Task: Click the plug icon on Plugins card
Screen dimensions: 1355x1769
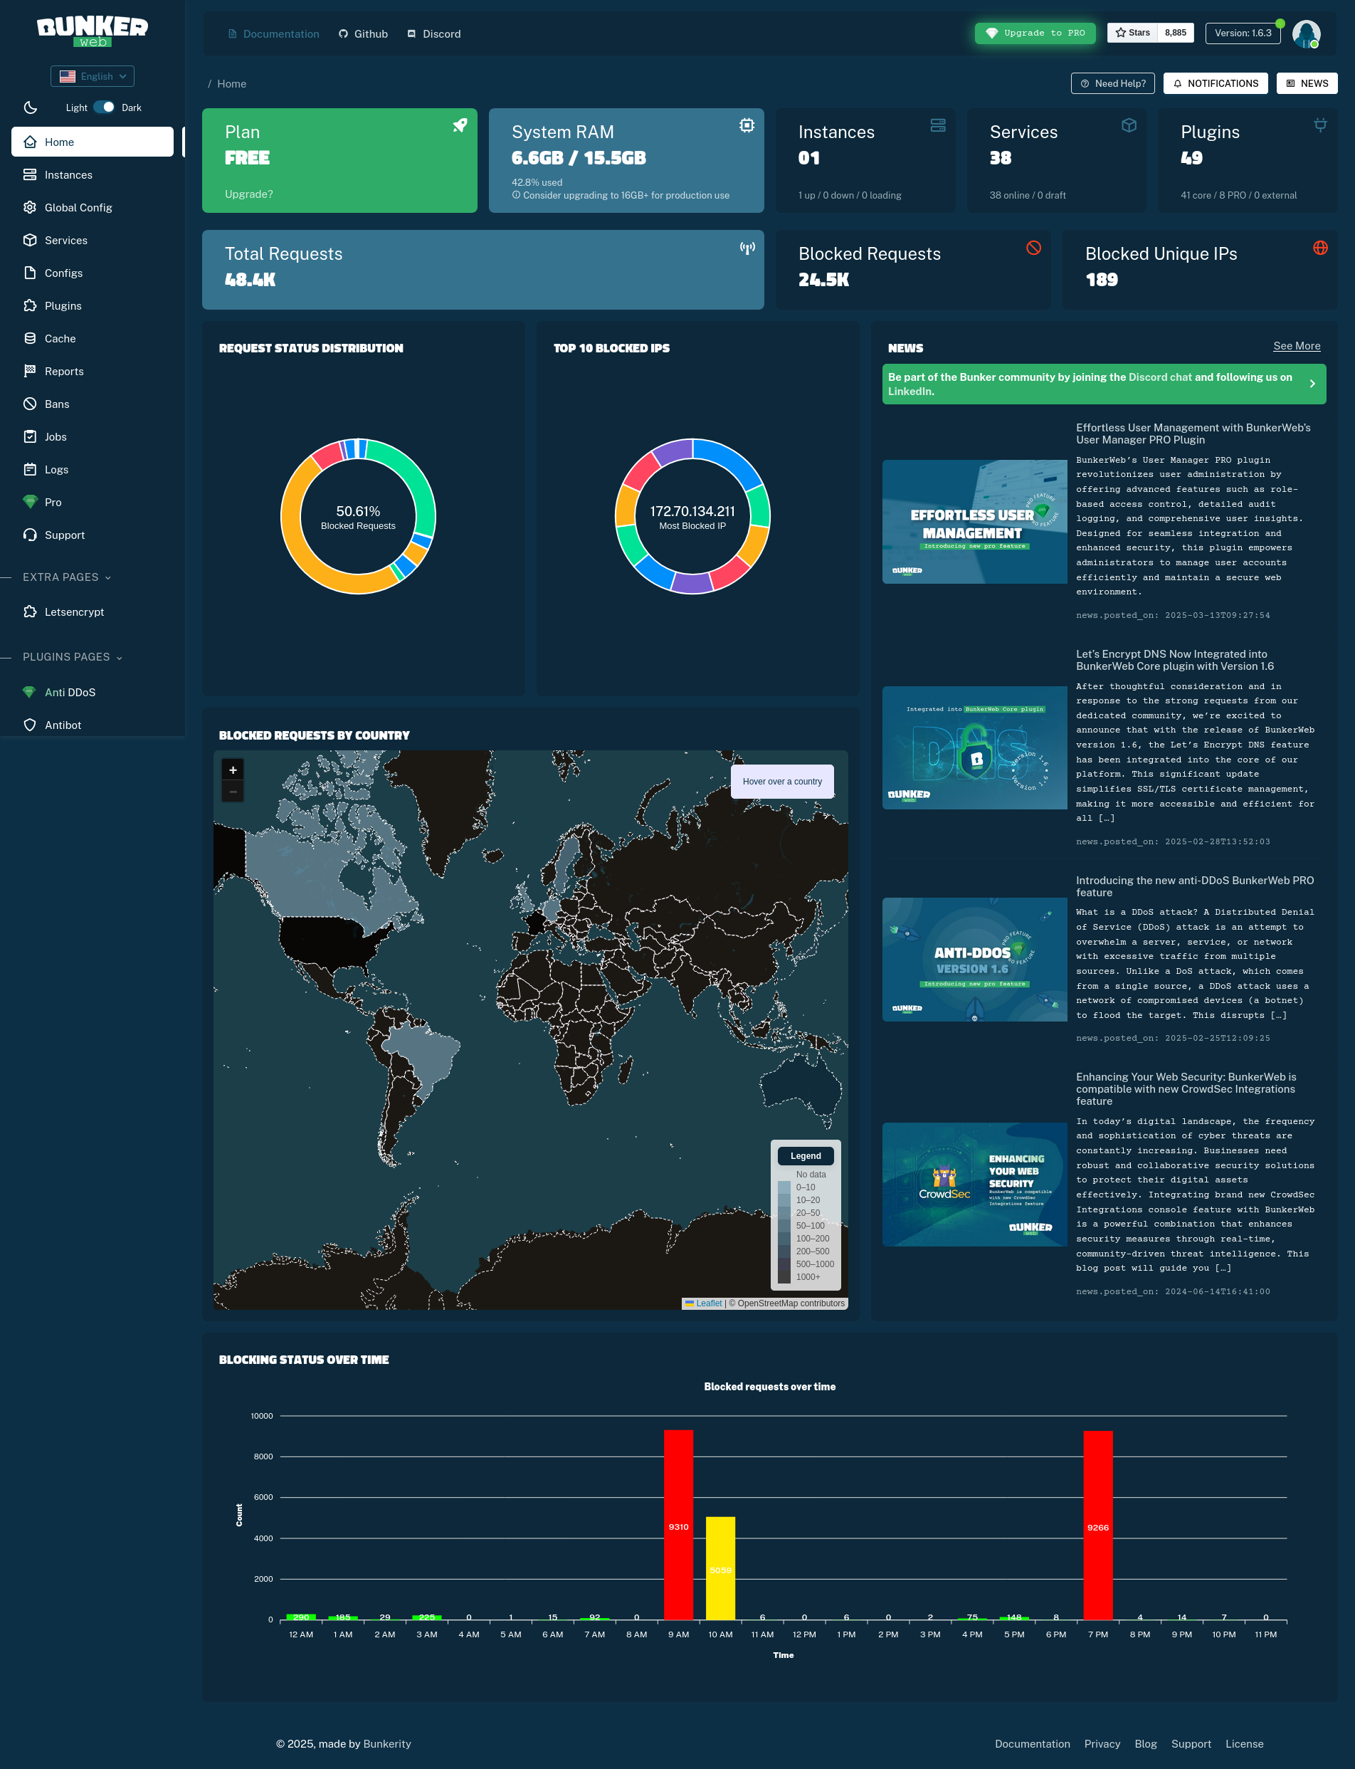Action: pos(1320,125)
